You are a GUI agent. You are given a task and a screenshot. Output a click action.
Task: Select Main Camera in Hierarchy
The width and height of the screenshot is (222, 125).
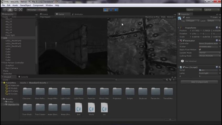point(11,68)
